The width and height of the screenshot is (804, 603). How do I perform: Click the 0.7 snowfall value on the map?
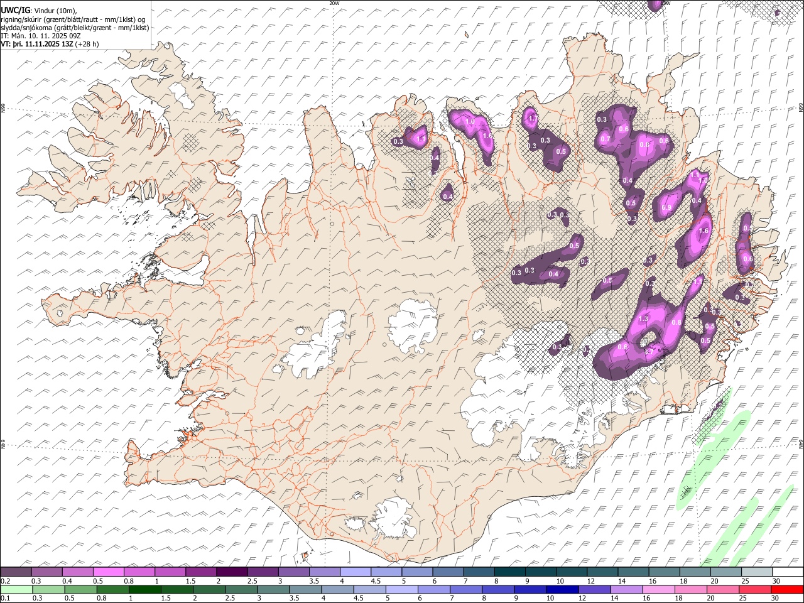[x=606, y=139]
